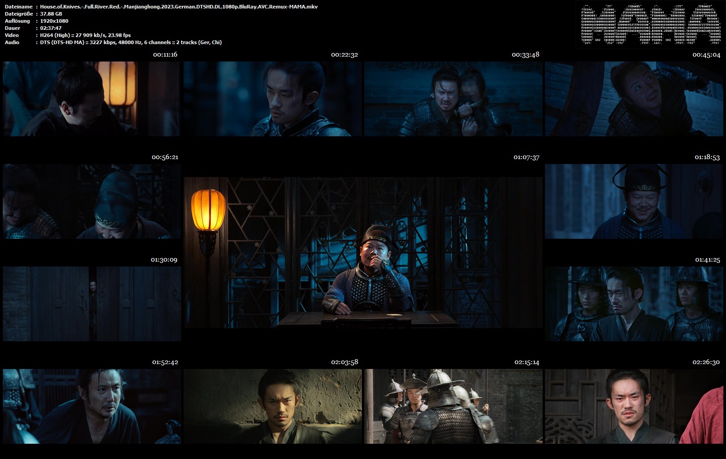The width and height of the screenshot is (726, 459).
Task: Click the timestamp text 00:22:32
Action: pyautogui.click(x=344, y=54)
